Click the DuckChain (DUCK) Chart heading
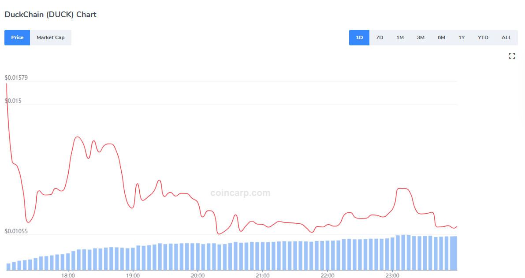This screenshot has height=278, width=525. [x=50, y=15]
